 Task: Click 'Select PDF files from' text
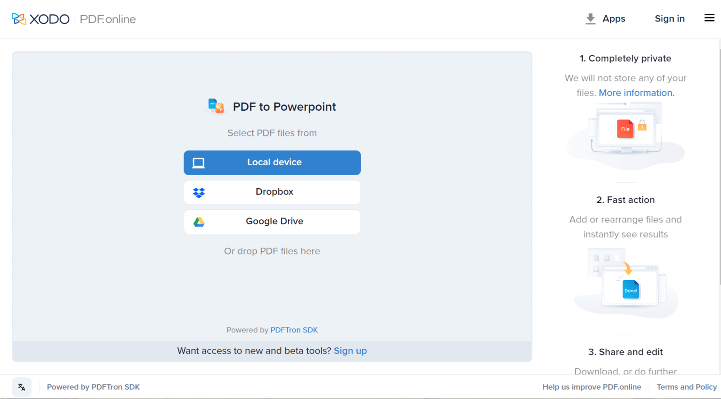pyautogui.click(x=272, y=133)
